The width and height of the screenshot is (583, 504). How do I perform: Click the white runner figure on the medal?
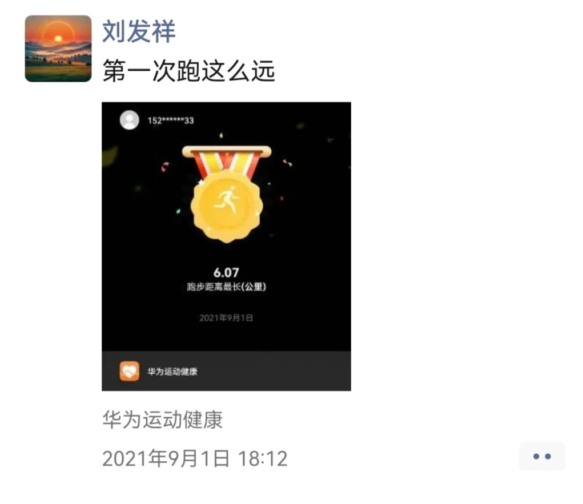pyautogui.click(x=226, y=201)
